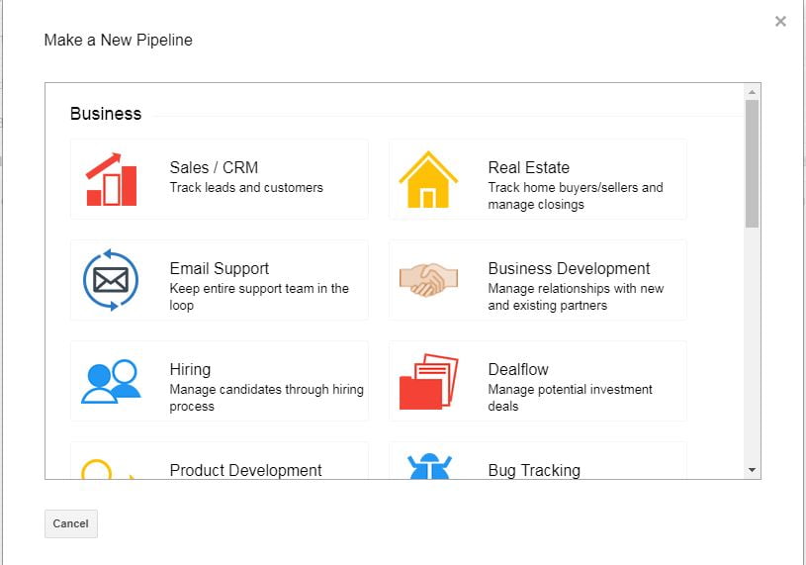Select the red Dealflow folder icon

[428, 381]
